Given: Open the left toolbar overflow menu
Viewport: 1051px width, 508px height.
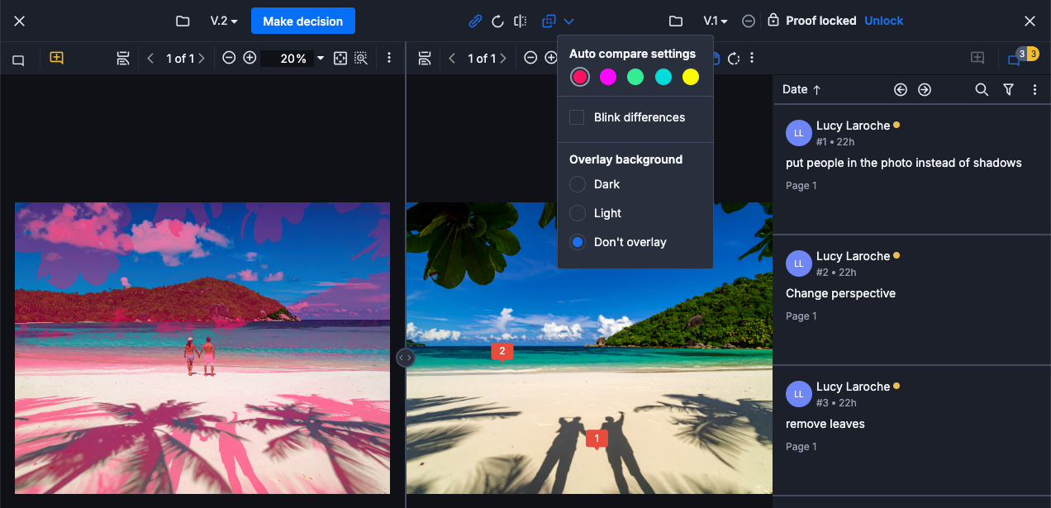Looking at the screenshot, I should coord(388,58).
